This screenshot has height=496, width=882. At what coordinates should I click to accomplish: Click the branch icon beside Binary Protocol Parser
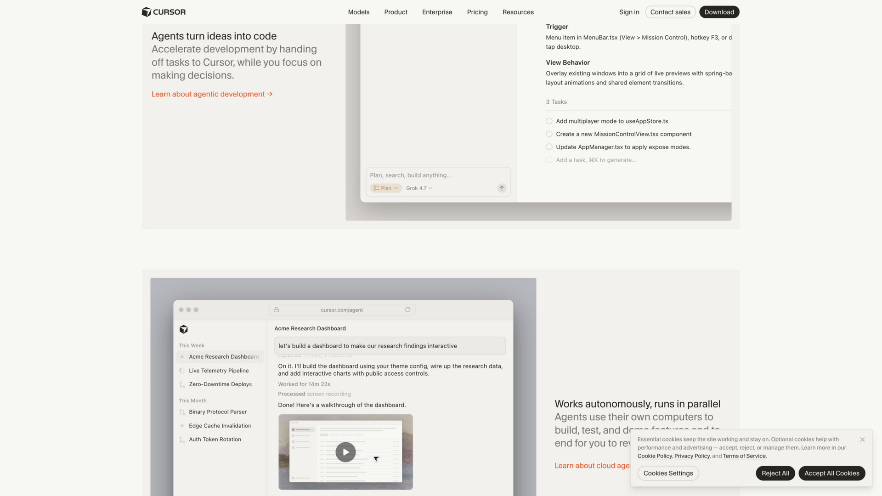(182, 412)
